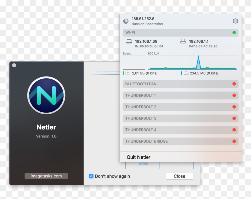Image resolution: width=251 pixels, height=199 pixels.
Task: Click the Netler N logo in the About window
Action: point(46,95)
